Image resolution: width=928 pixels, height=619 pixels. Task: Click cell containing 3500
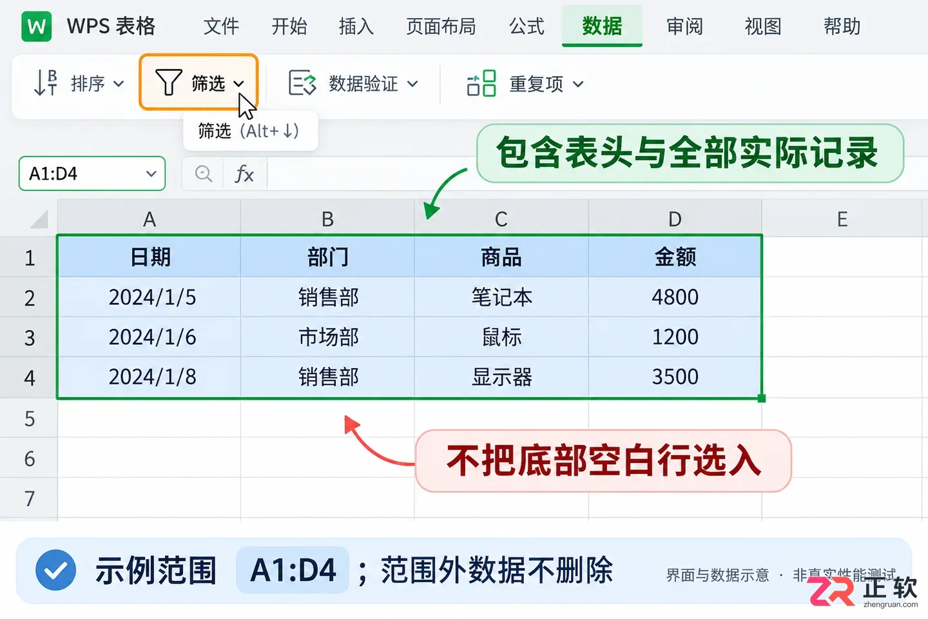coord(675,377)
